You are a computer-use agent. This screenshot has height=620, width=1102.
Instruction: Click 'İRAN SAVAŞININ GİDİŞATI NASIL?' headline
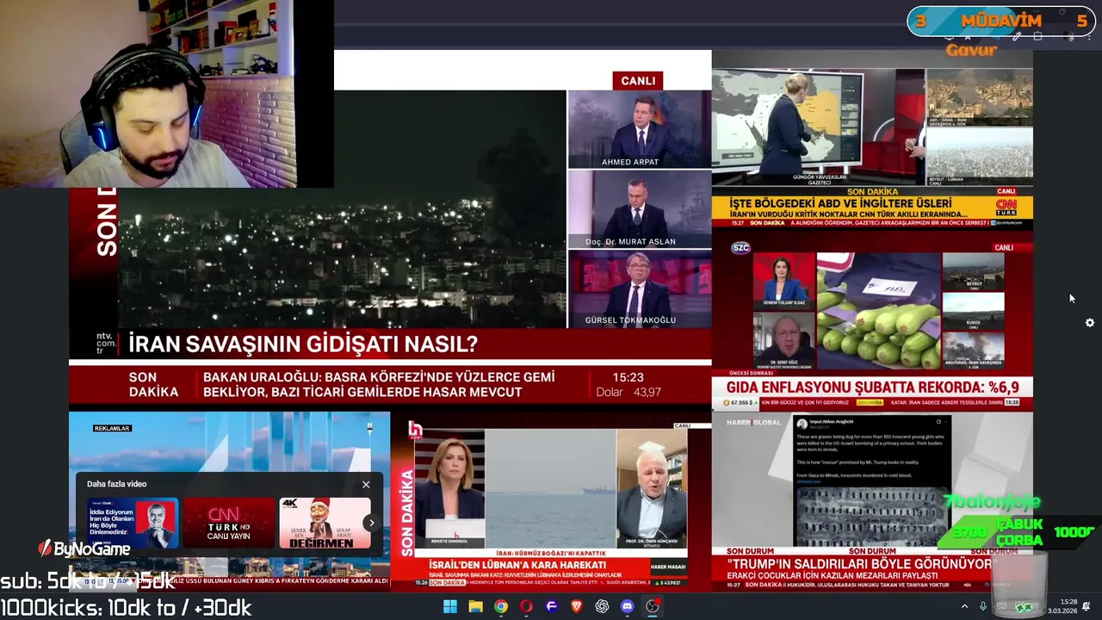click(x=303, y=344)
